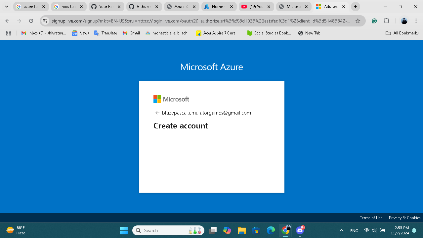Open the Privacy & Cookies link
Viewport: 423px width, 238px height.
tap(404, 217)
